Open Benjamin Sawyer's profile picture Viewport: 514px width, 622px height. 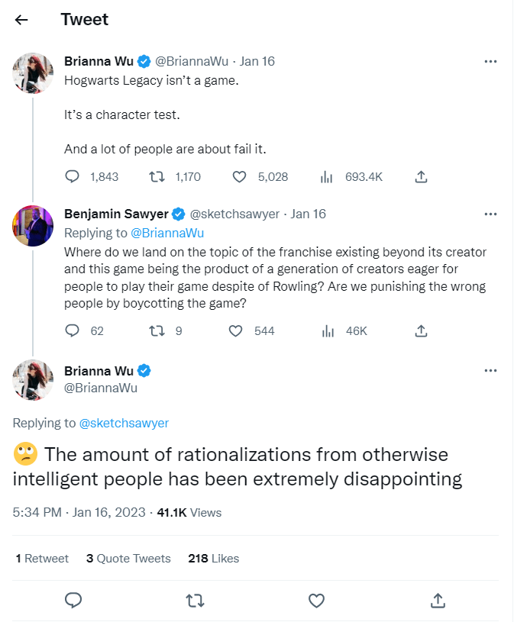[x=33, y=226]
